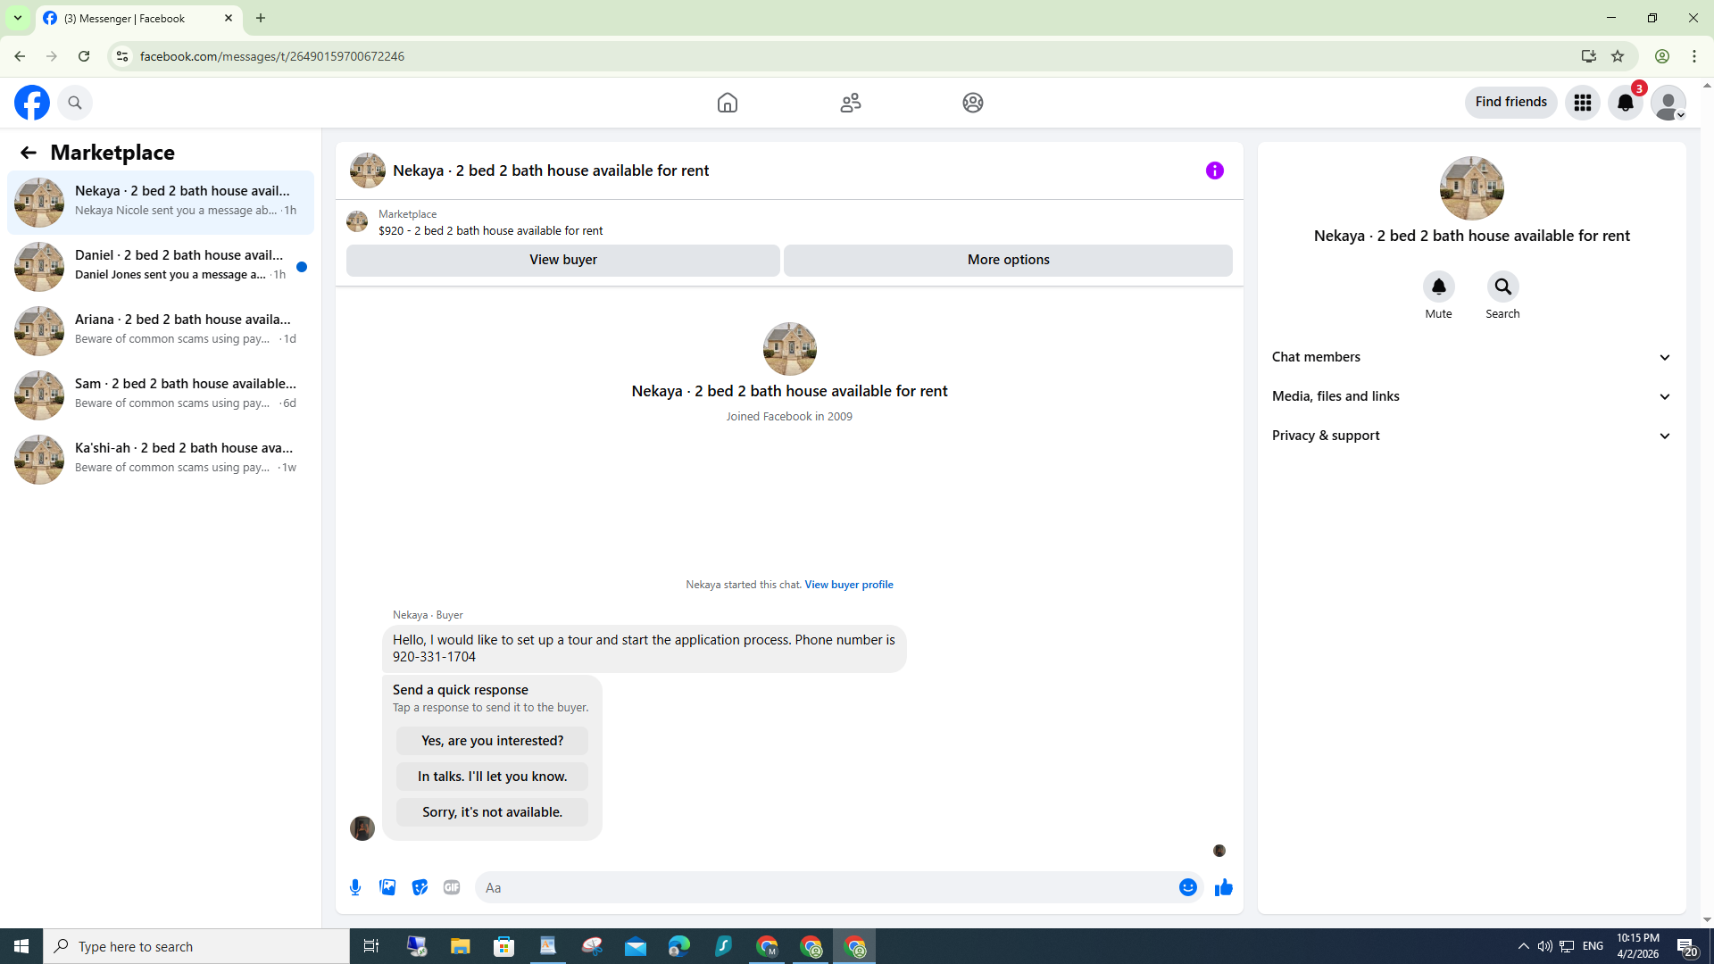Open volume control in system tray
1714x964 pixels.
pos(1544,946)
